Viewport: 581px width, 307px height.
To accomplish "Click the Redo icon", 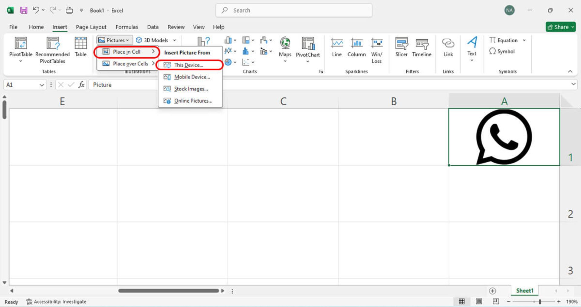I will click(52, 10).
